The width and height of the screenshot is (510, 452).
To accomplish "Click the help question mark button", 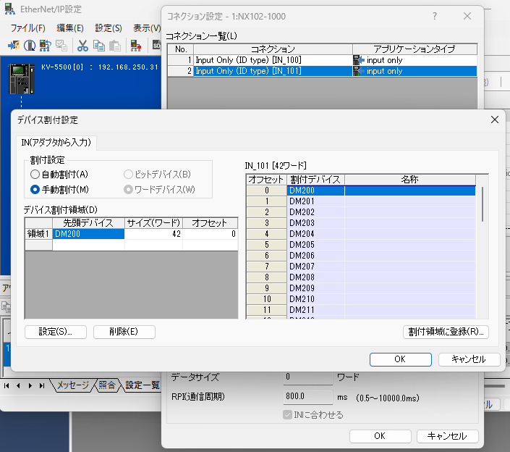I will tap(434, 16).
